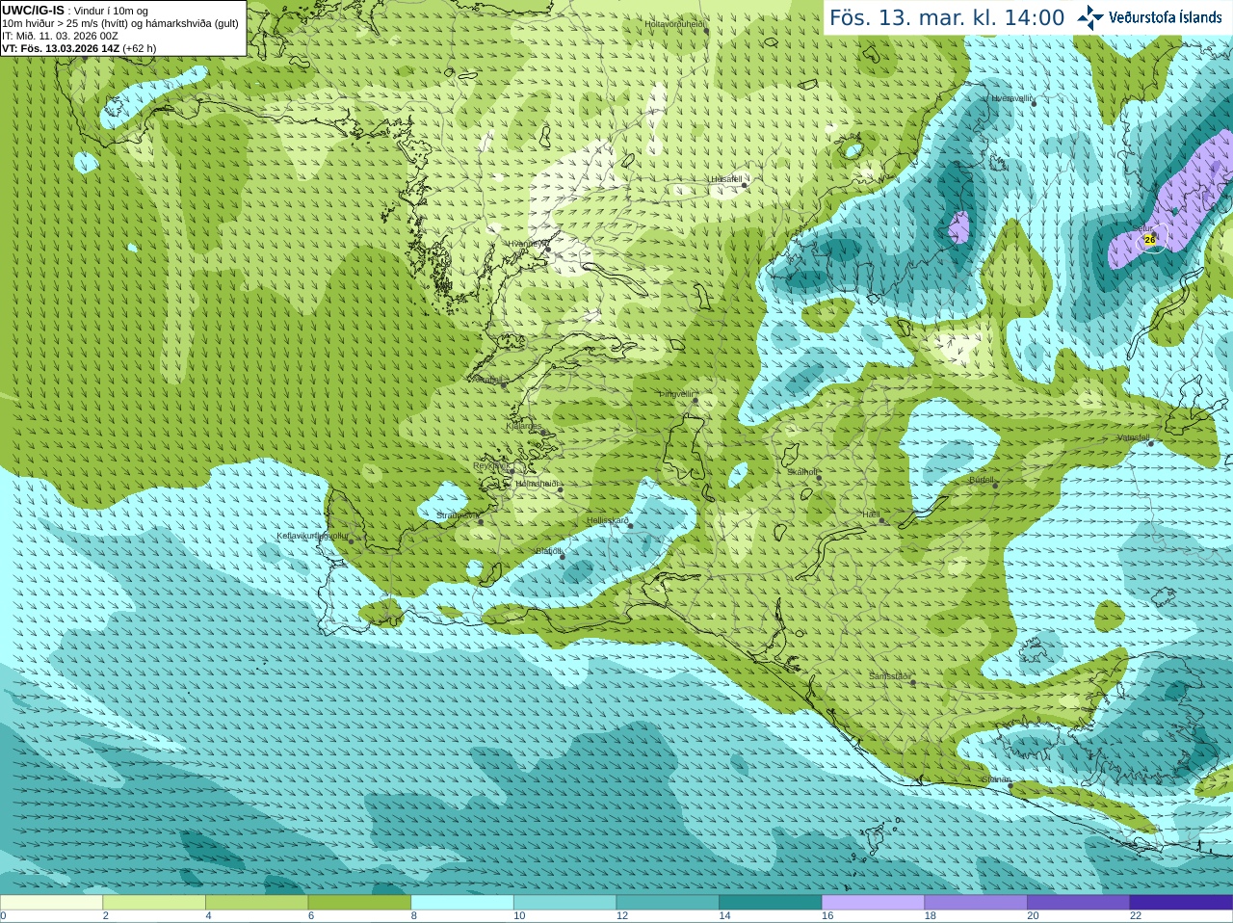Click the Hveravellir station label
1233x923 pixels.
[x=1011, y=98]
